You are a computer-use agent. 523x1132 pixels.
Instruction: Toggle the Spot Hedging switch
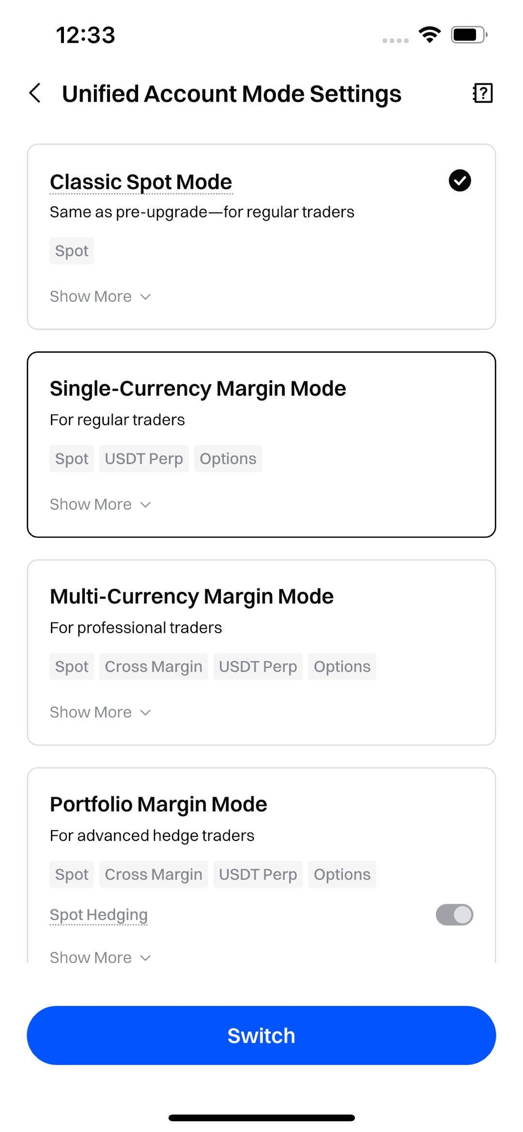(x=454, y=915)
